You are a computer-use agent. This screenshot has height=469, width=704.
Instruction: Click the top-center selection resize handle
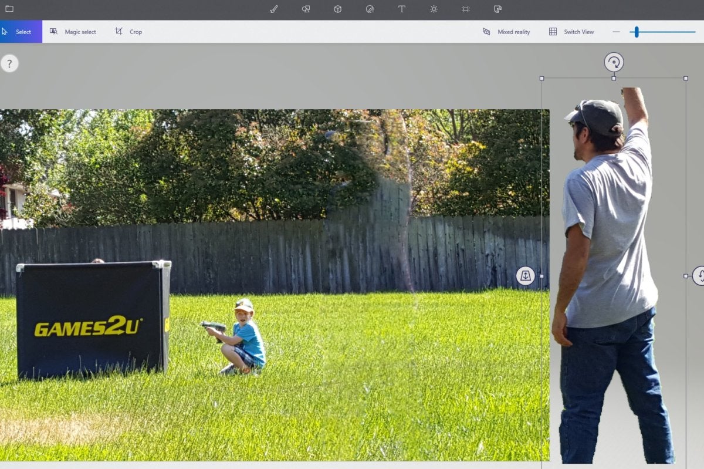(x=614, y=78)
